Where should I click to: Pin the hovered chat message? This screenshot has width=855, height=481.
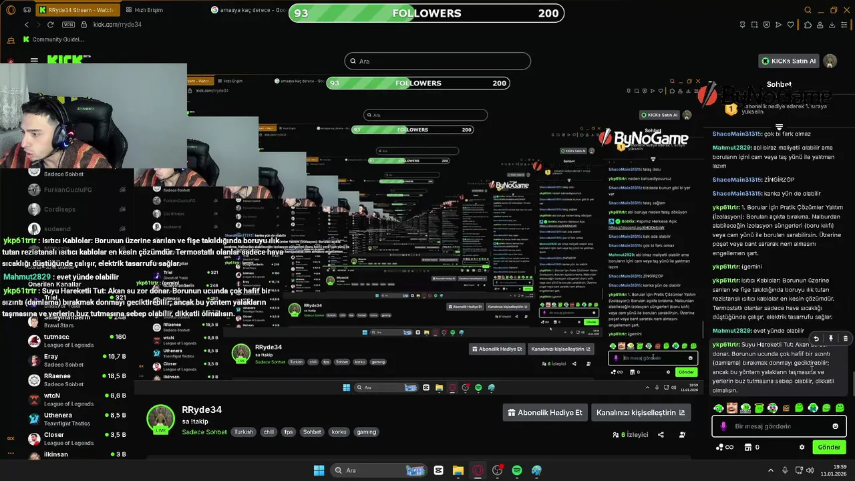[x=830, y=339]
